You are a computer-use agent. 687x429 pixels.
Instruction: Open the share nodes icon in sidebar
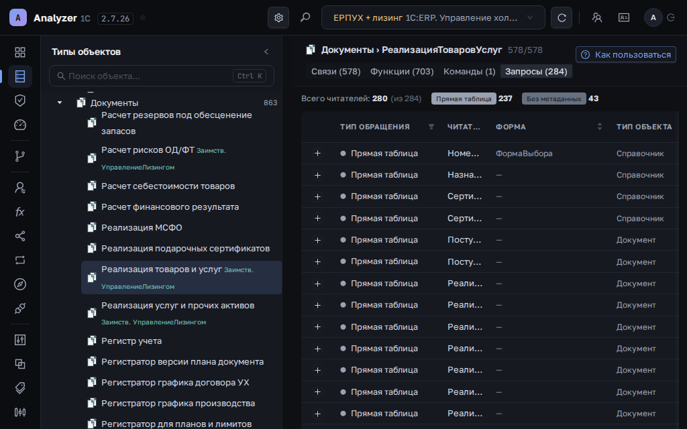pos(20,236)
